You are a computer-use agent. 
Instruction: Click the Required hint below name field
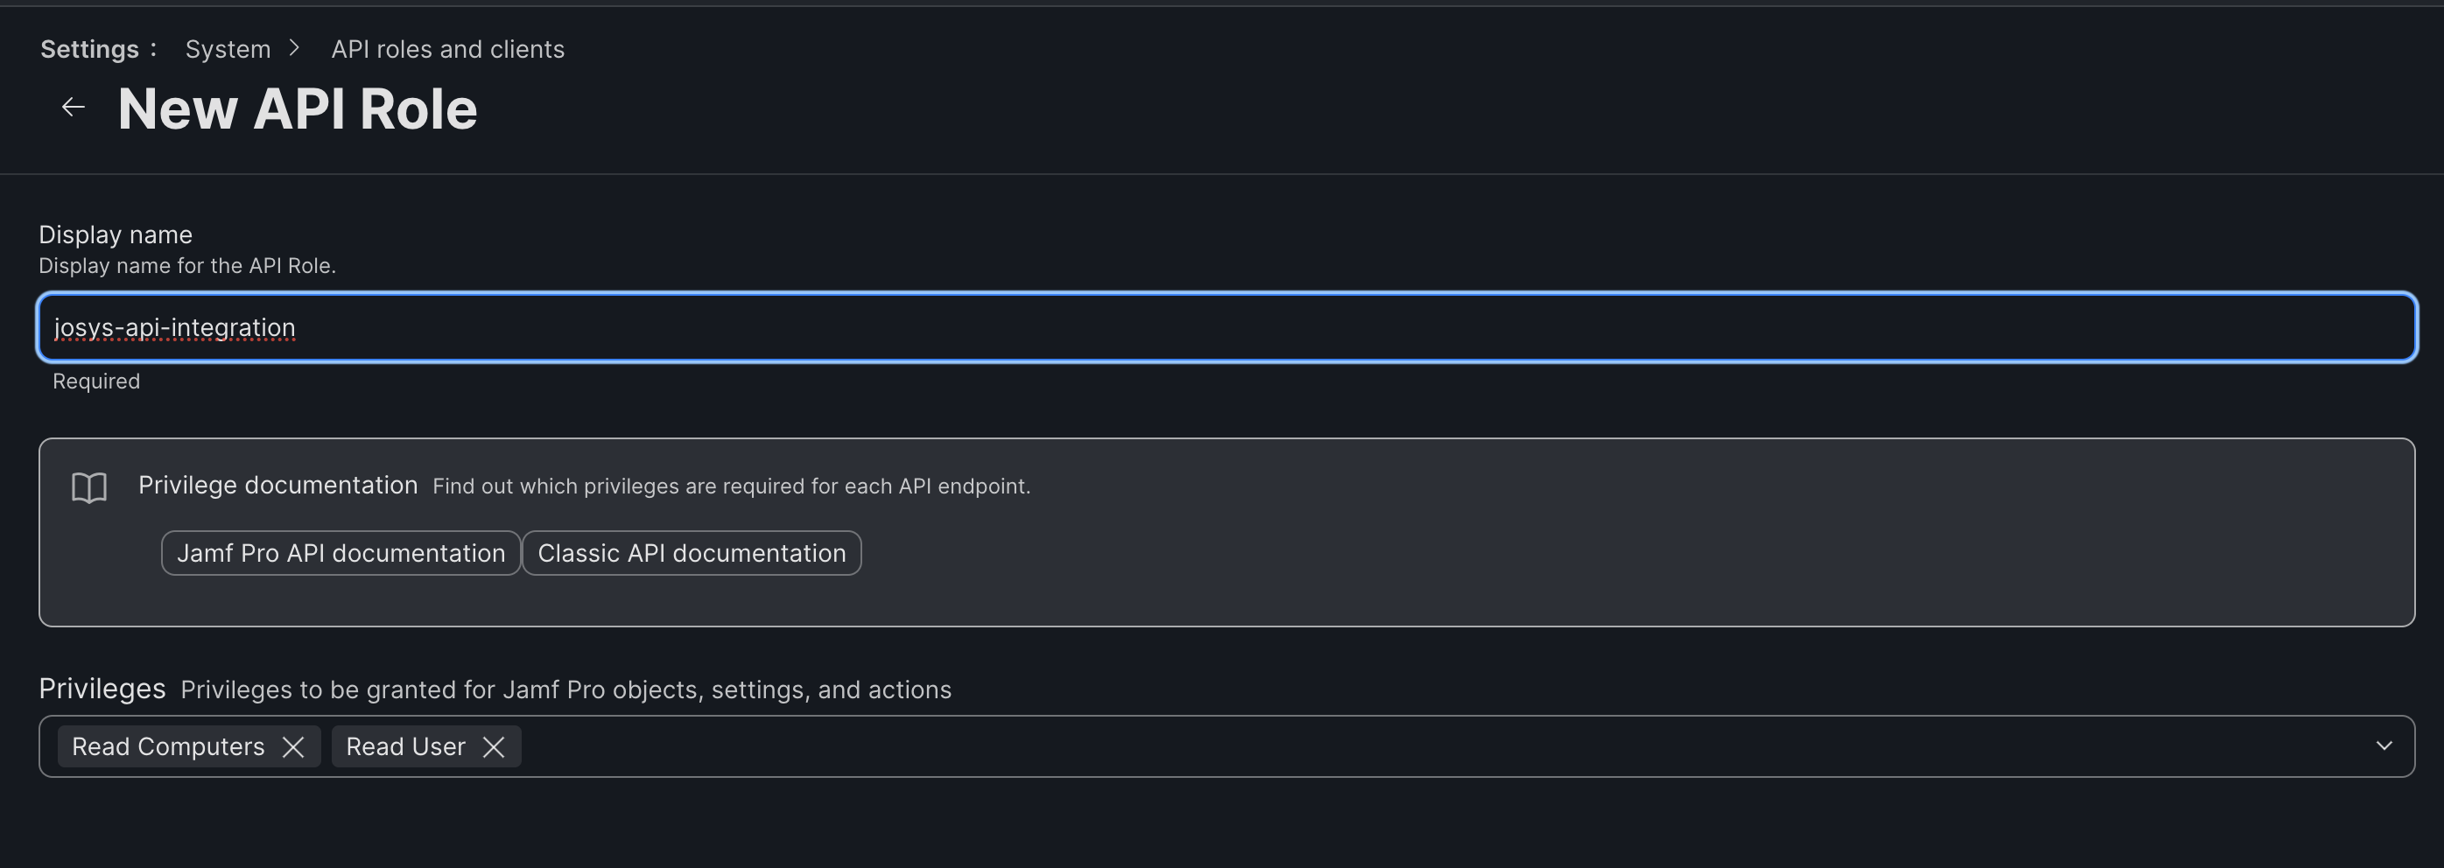pos(95,381)
